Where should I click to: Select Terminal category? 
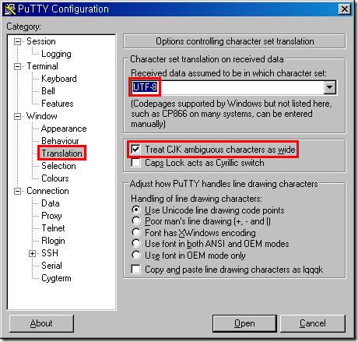[42, 66]
